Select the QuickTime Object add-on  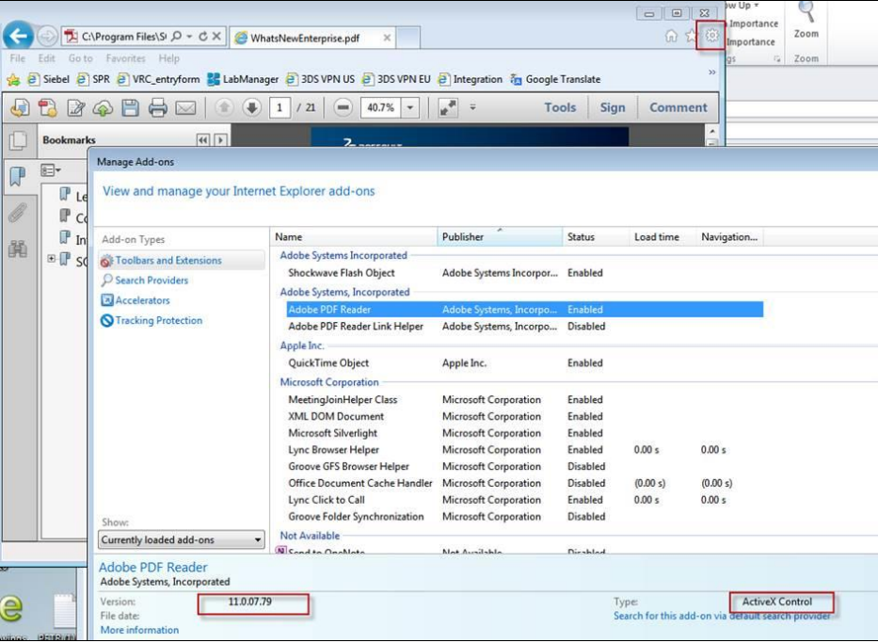[524, 363]
